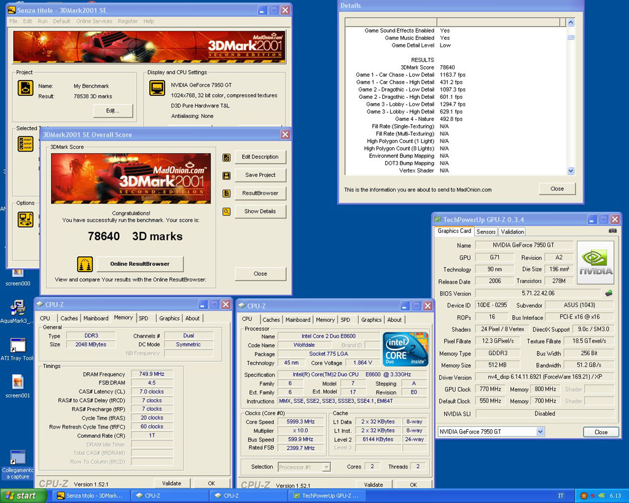Click the Edit Description button
The image size is (629, 503).
[x=260, y=157]
